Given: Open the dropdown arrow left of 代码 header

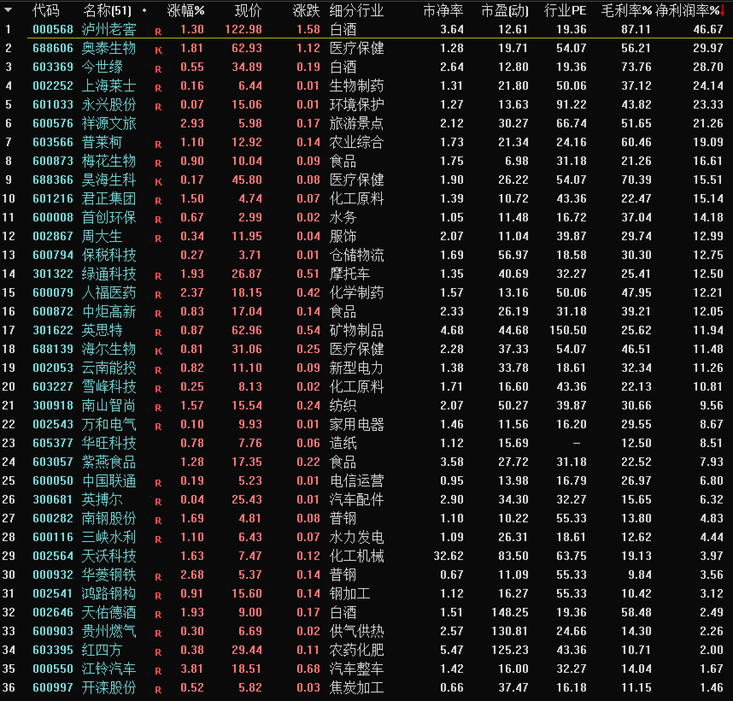Looking at the screenshot, I should 8,10.
